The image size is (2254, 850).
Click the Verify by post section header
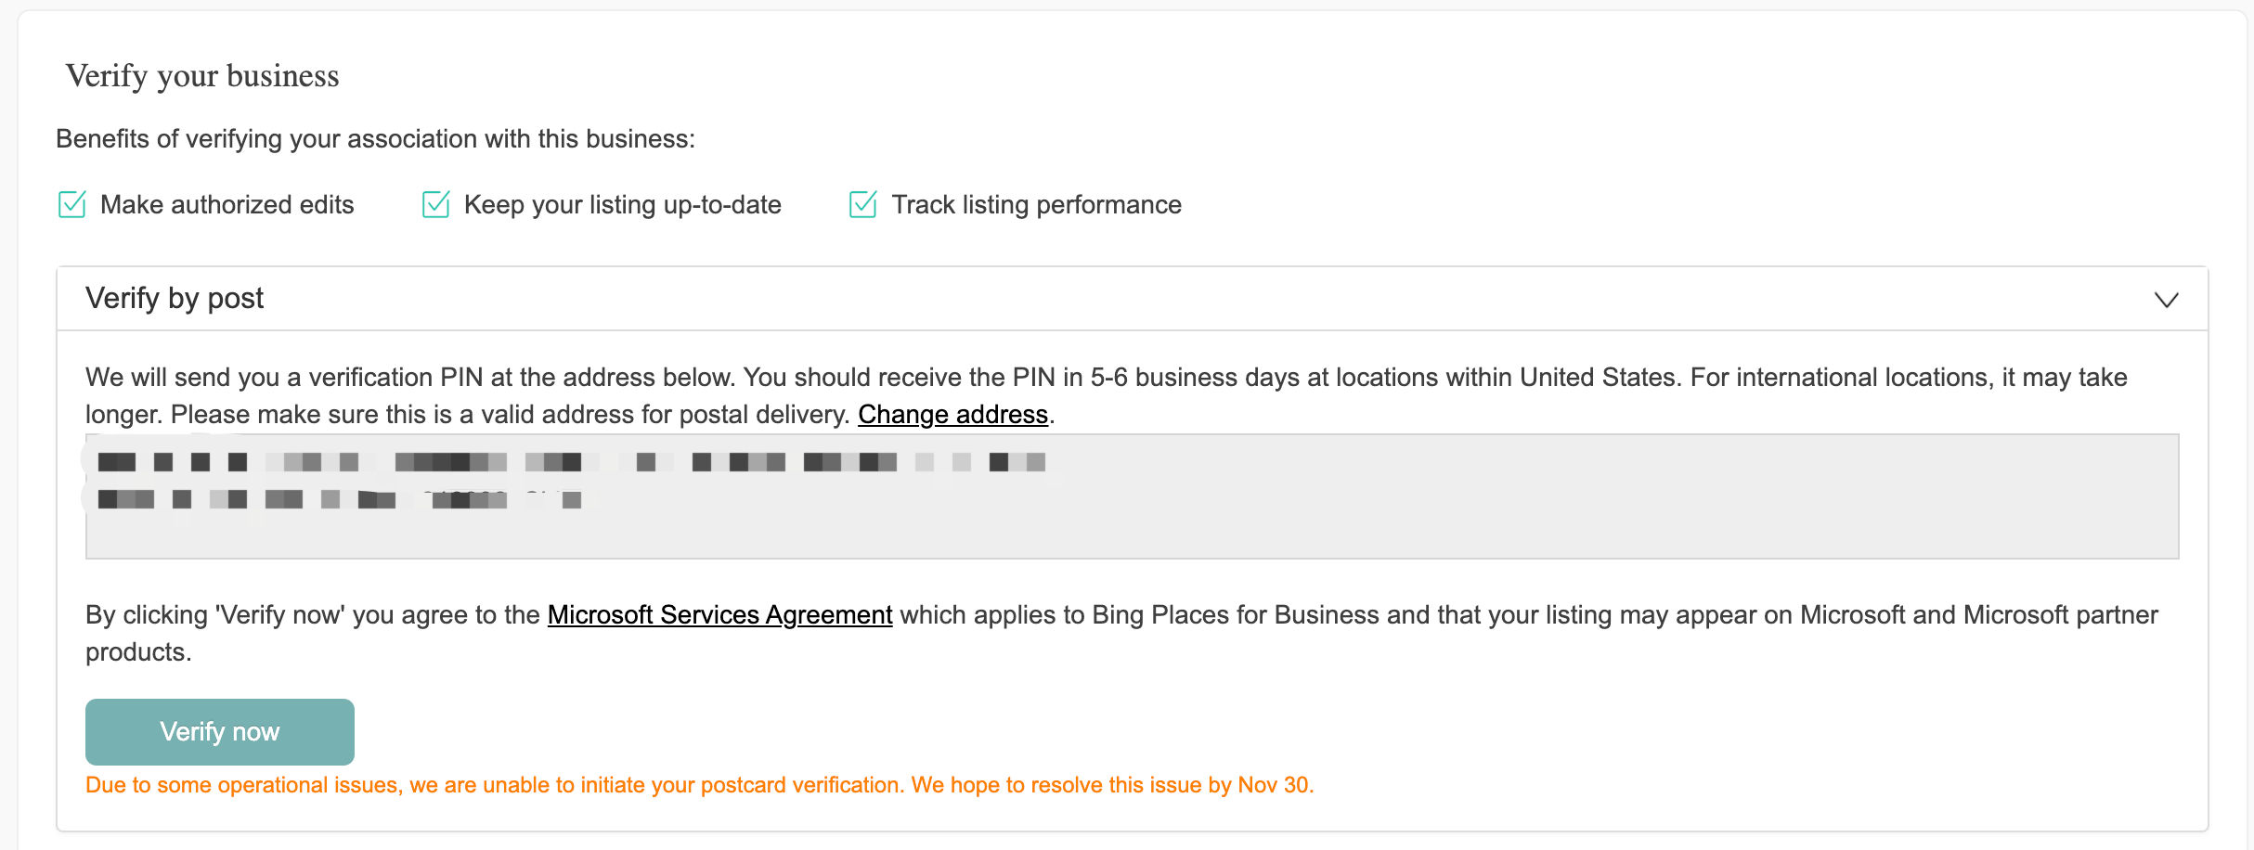point(175,299)
